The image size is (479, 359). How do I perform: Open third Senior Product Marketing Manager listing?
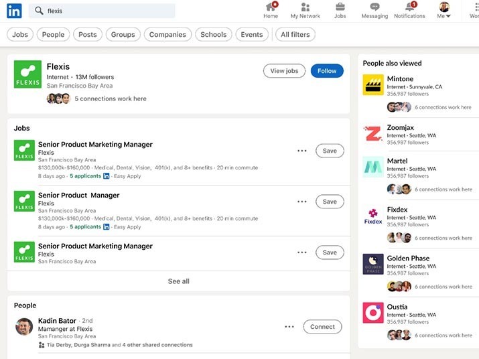click(x=95, y=246)
